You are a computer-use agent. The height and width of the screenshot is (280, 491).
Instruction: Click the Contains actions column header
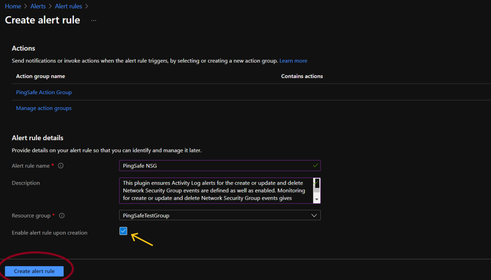pos(302,76)
